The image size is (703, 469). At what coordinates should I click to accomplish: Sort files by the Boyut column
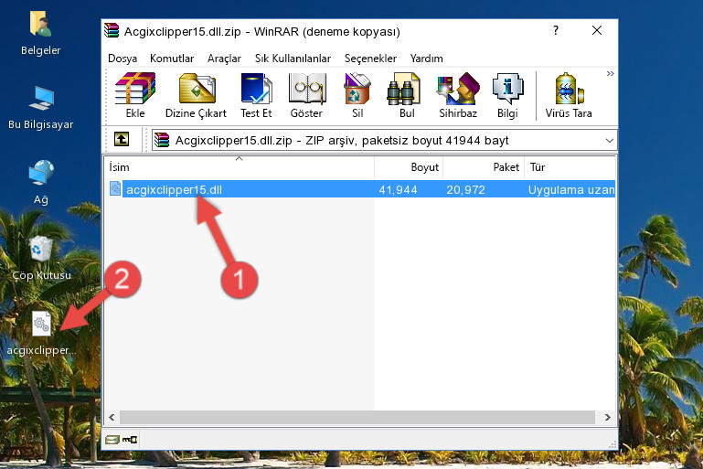click(x=409, y=167)
